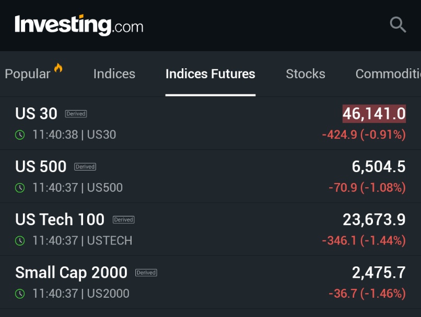
Task: Open the US 500 instrument link
Action: tap(41, 166)
